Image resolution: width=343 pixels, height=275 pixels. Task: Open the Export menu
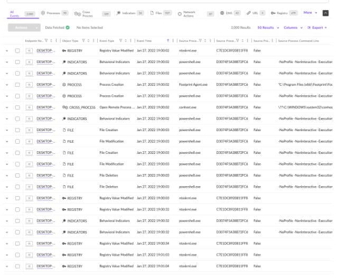tap(318, 27)
